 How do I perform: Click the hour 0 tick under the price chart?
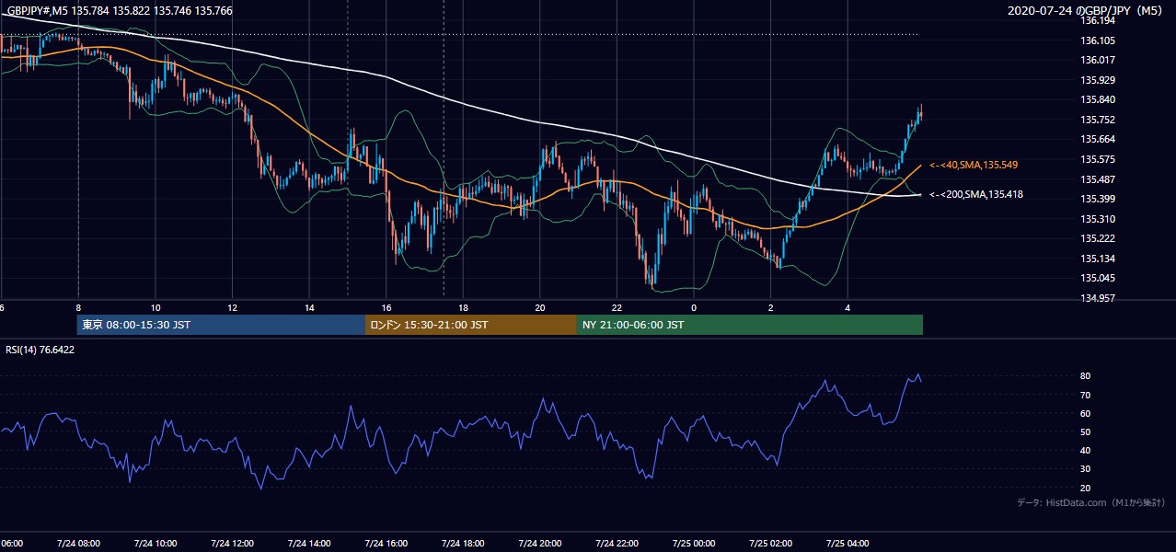(x=694, y=308)
